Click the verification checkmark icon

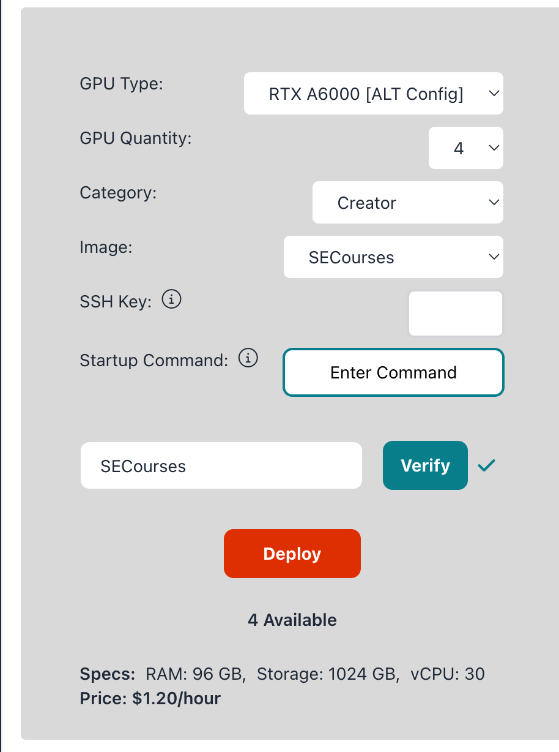(487, 466)
